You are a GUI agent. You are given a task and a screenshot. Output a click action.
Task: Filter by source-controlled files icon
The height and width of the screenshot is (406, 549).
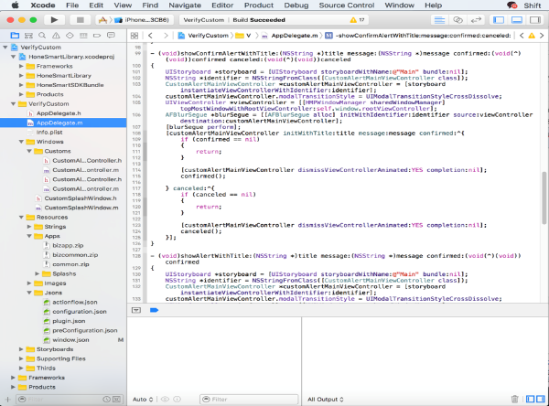[117, 399]
